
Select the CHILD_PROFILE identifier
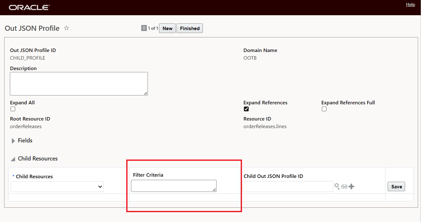tap(27, 58)
